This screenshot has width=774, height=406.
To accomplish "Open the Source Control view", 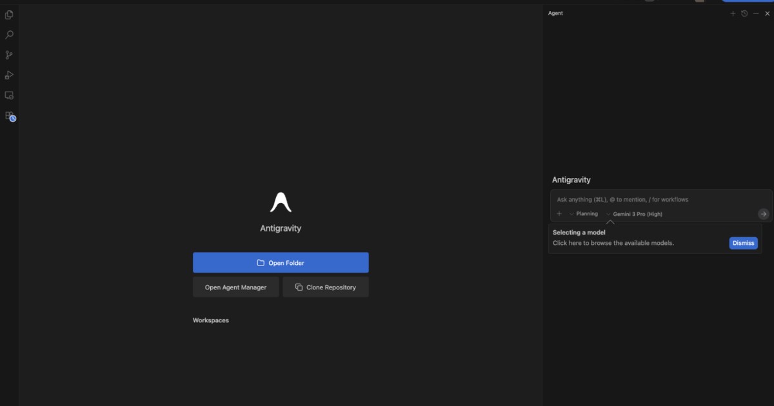I will pos(9,55).
